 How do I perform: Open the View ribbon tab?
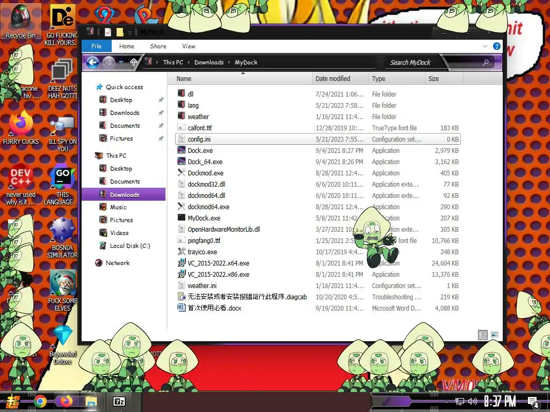click(x=189, y=46)
